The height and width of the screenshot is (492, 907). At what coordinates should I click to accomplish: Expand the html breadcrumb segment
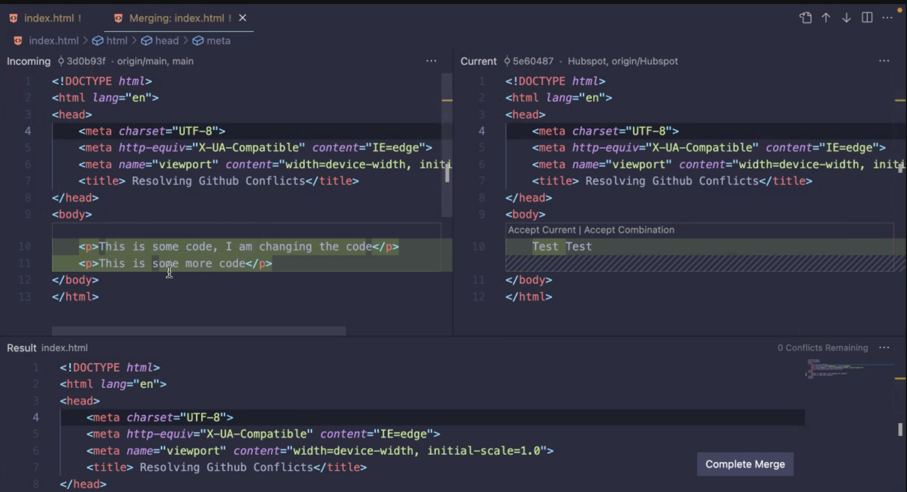116,41
